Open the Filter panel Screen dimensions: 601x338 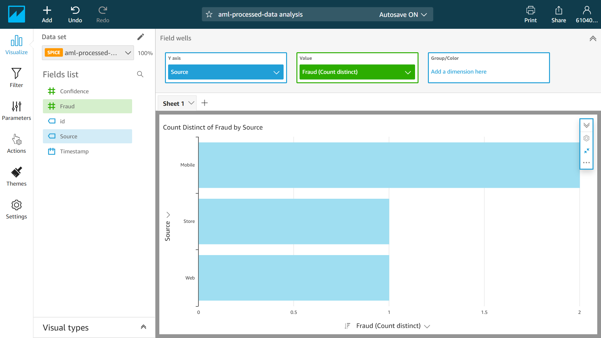coord(16,78)
